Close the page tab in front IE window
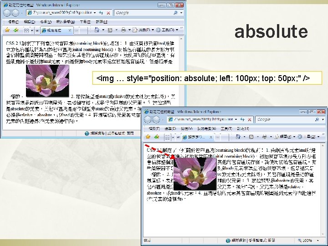Screen dimensions: 328x246 click(211, 137)
